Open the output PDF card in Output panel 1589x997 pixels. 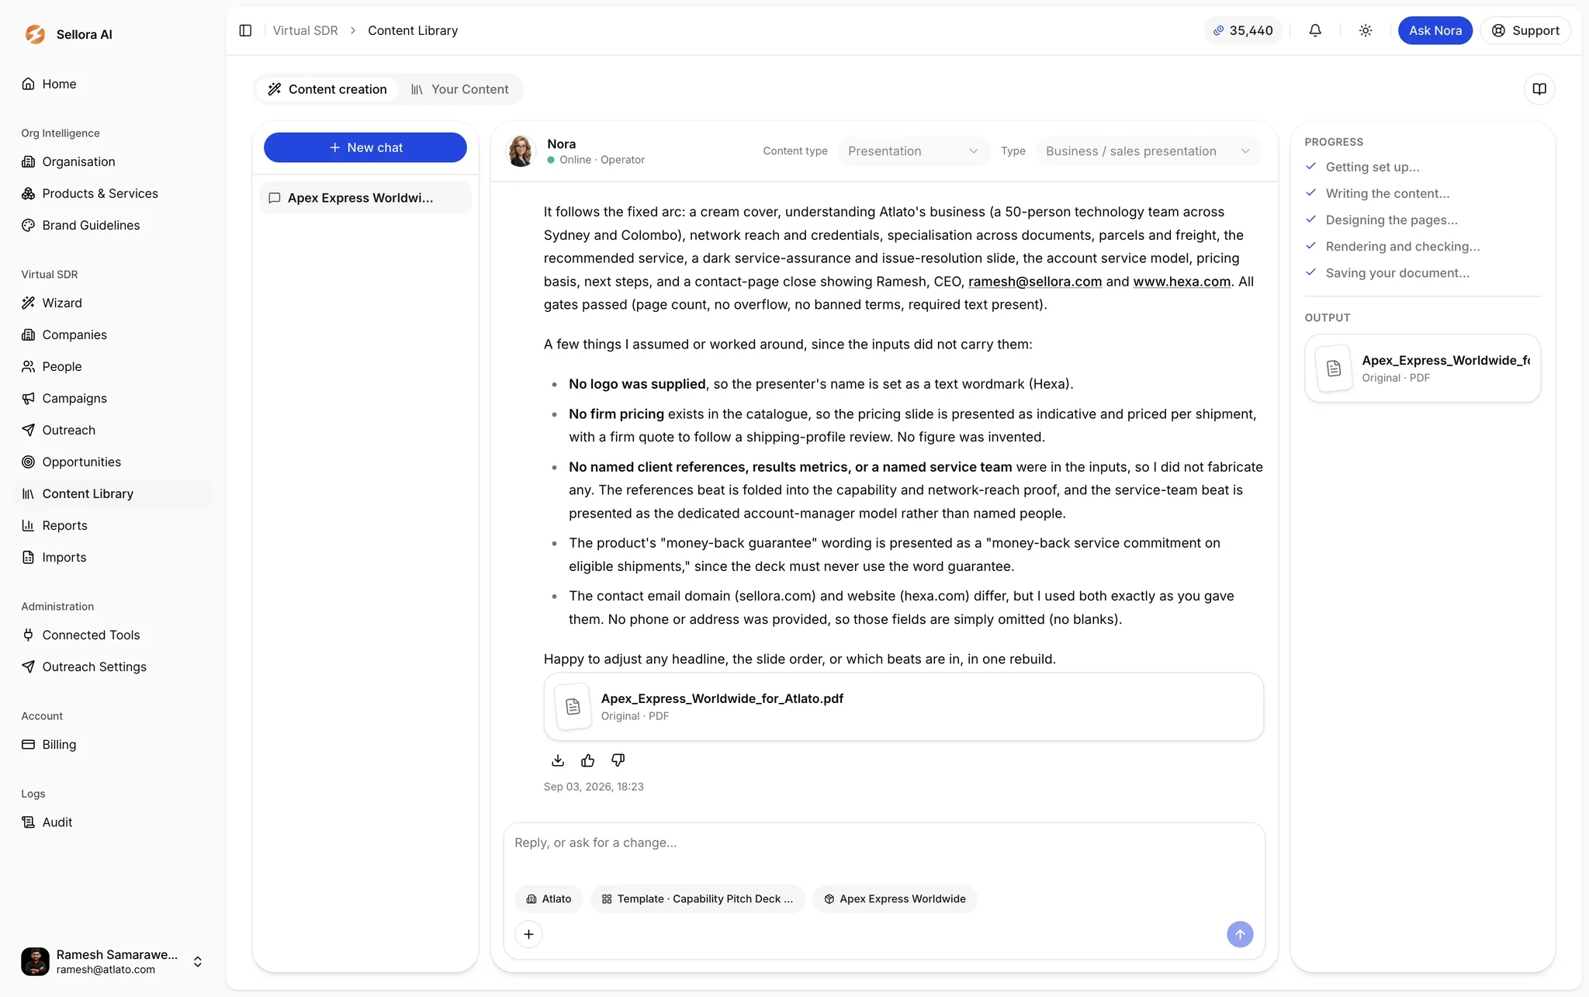point(1423,369)
